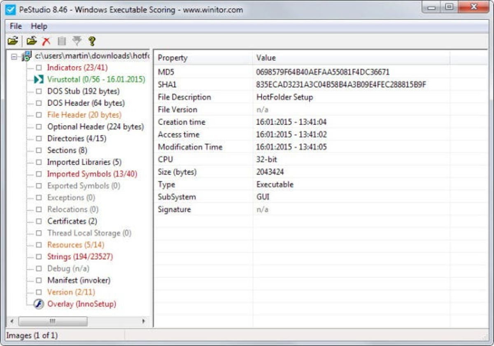494x346 pixels.
Task: Close the loaded file with the red X icon
Action: tap(45, 41)
